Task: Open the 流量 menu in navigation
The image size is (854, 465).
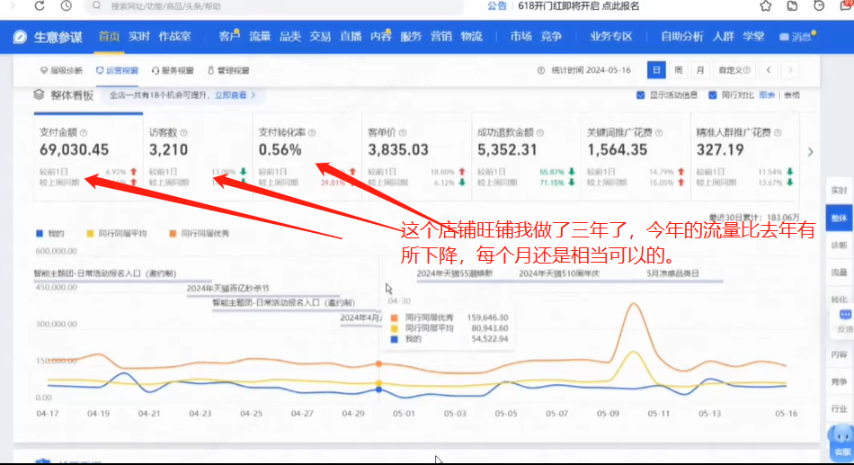Action: click(x=260, y=37)
